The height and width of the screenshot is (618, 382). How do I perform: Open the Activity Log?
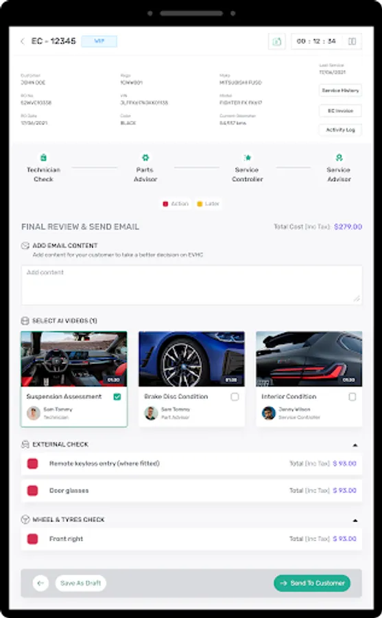340,130
